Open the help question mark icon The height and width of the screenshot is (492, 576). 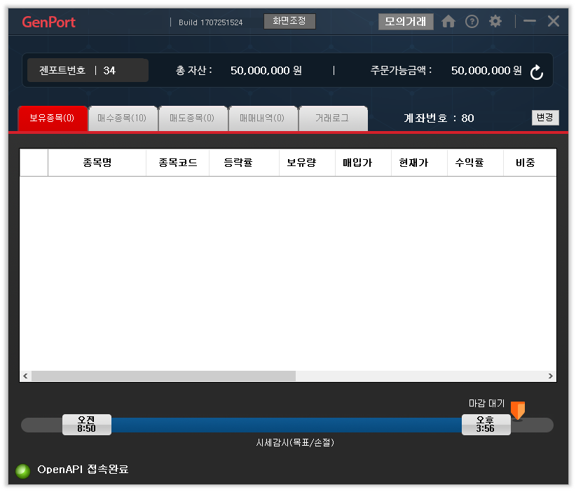pyautogui.click(x=472, y=22)
